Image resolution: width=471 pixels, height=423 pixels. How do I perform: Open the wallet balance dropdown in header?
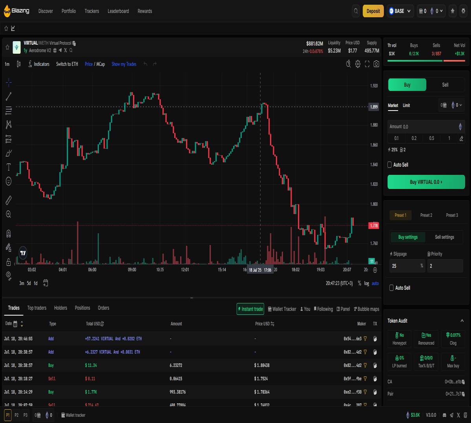tap(431, 11)
